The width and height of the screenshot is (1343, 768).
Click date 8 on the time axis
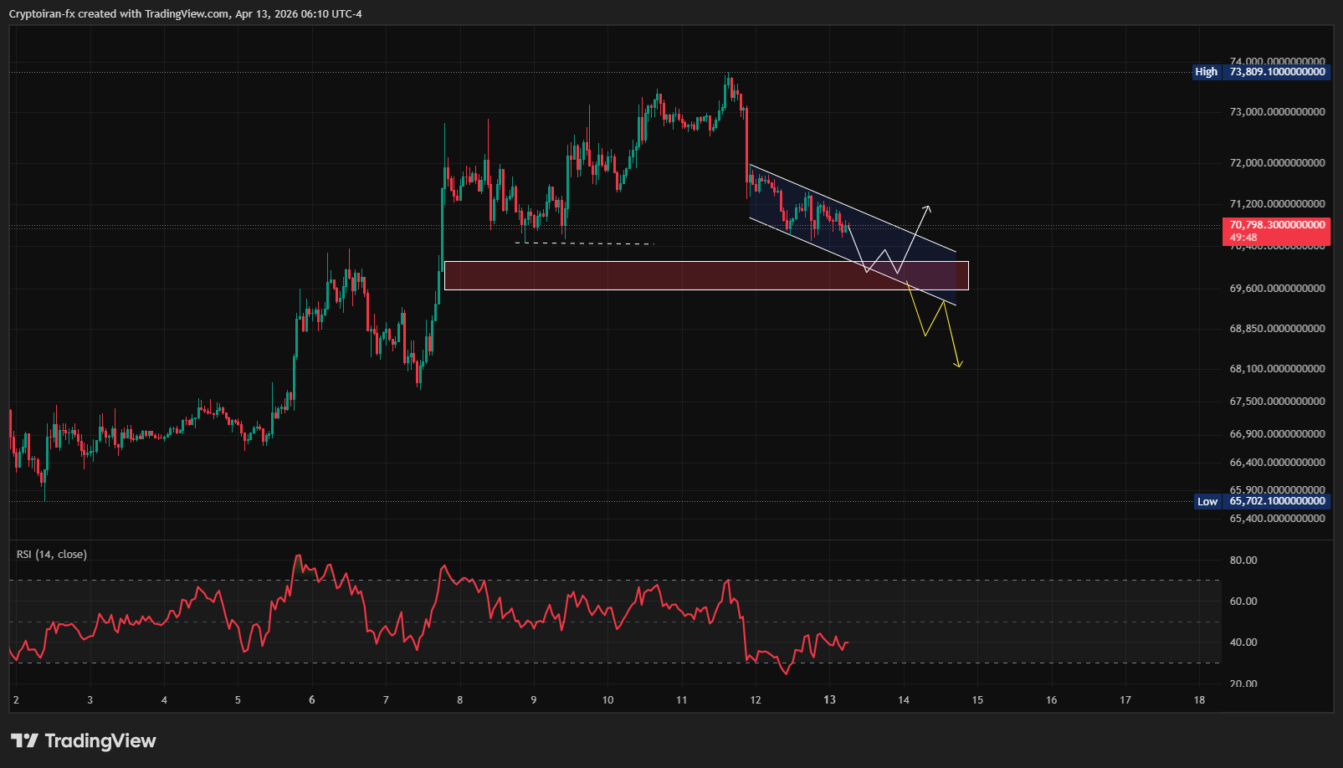(459, 699)
